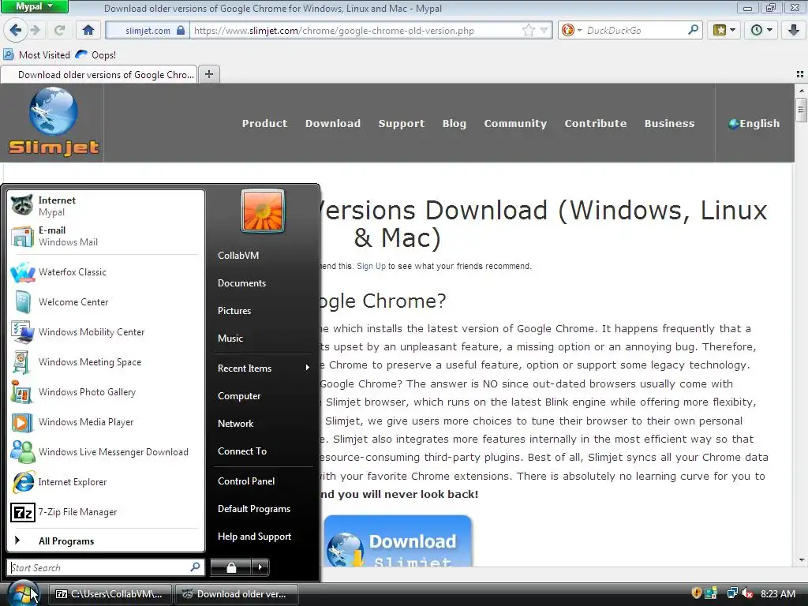
Task: Open the history clock dropdown button
Action: coord(761,31)
